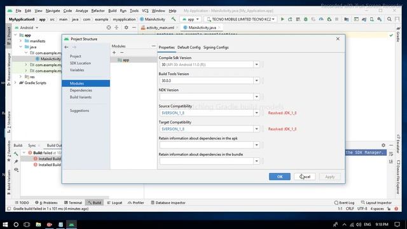Screen dimensions: 407x229
Task: Click Cancel in Project Structure dialog
Action: (x=305, y=177)
